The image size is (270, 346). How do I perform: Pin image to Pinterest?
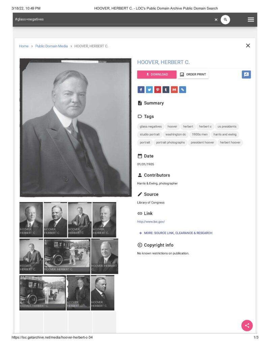point(157,90)
